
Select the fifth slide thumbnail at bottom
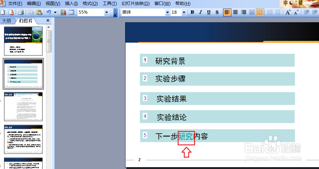(x=23, y=163)
